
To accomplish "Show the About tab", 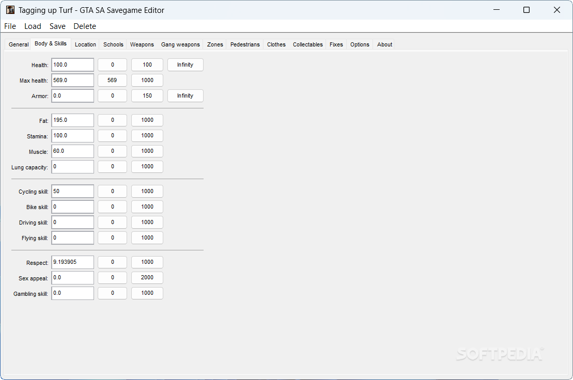I will [384, 44].
